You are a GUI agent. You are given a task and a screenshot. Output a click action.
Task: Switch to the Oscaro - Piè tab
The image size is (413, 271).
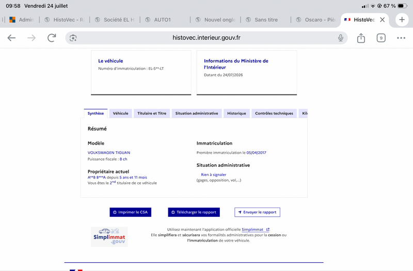tap(316, 20)
